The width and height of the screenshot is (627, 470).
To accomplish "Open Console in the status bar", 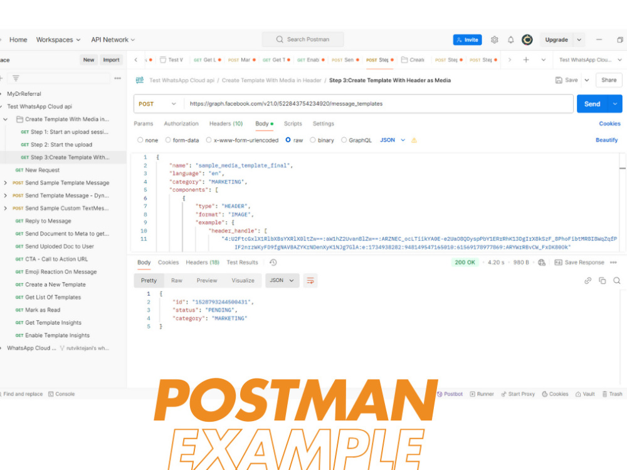I will [61, 394].
